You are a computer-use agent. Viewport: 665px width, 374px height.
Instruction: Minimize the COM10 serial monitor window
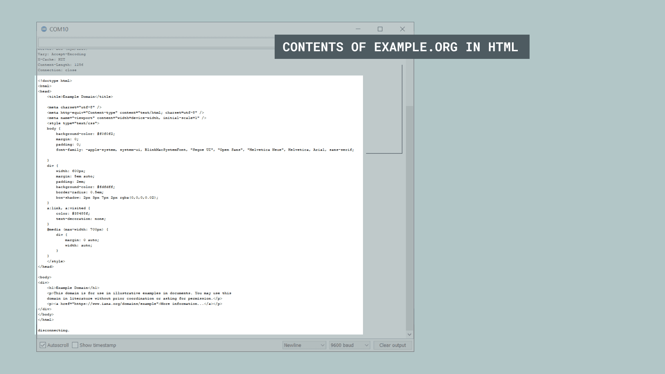pos(358,29)
